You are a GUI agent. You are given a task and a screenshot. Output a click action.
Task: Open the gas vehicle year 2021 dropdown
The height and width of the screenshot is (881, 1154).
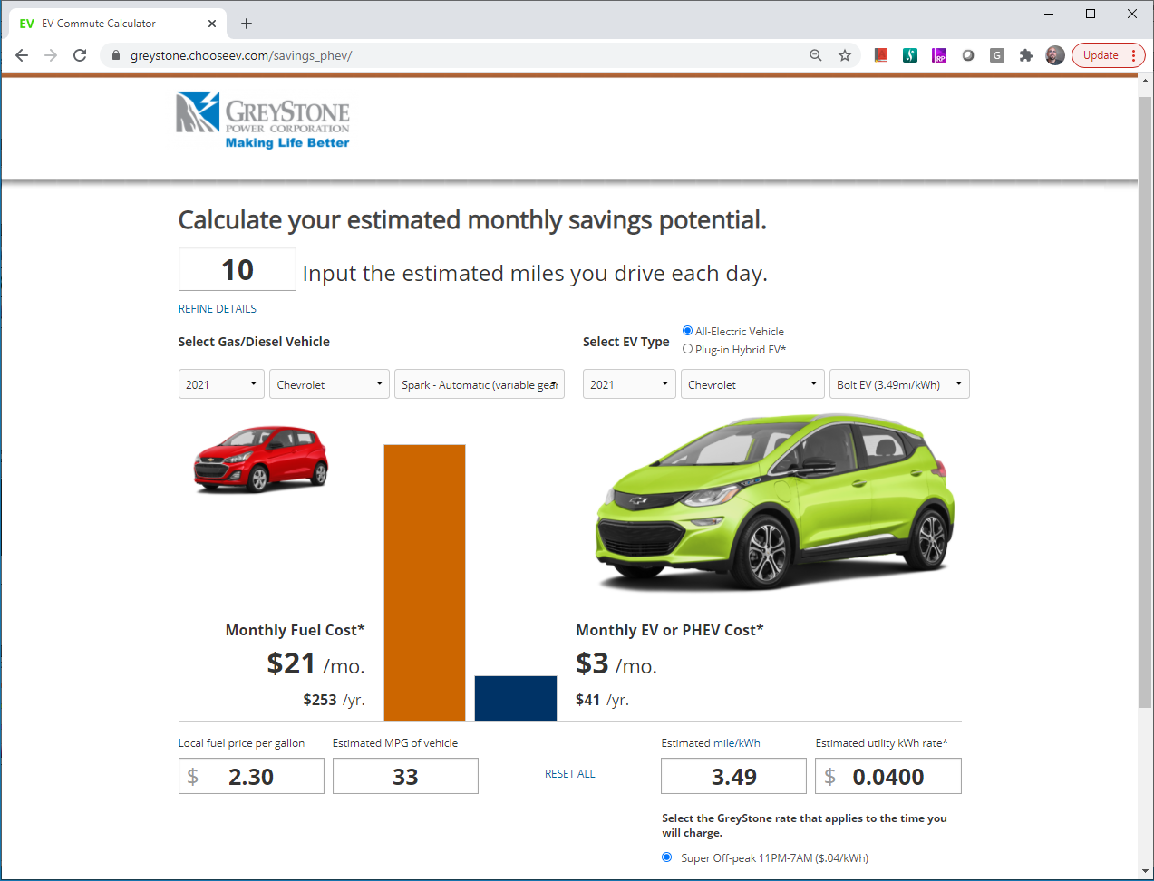(x=221, y=384)
